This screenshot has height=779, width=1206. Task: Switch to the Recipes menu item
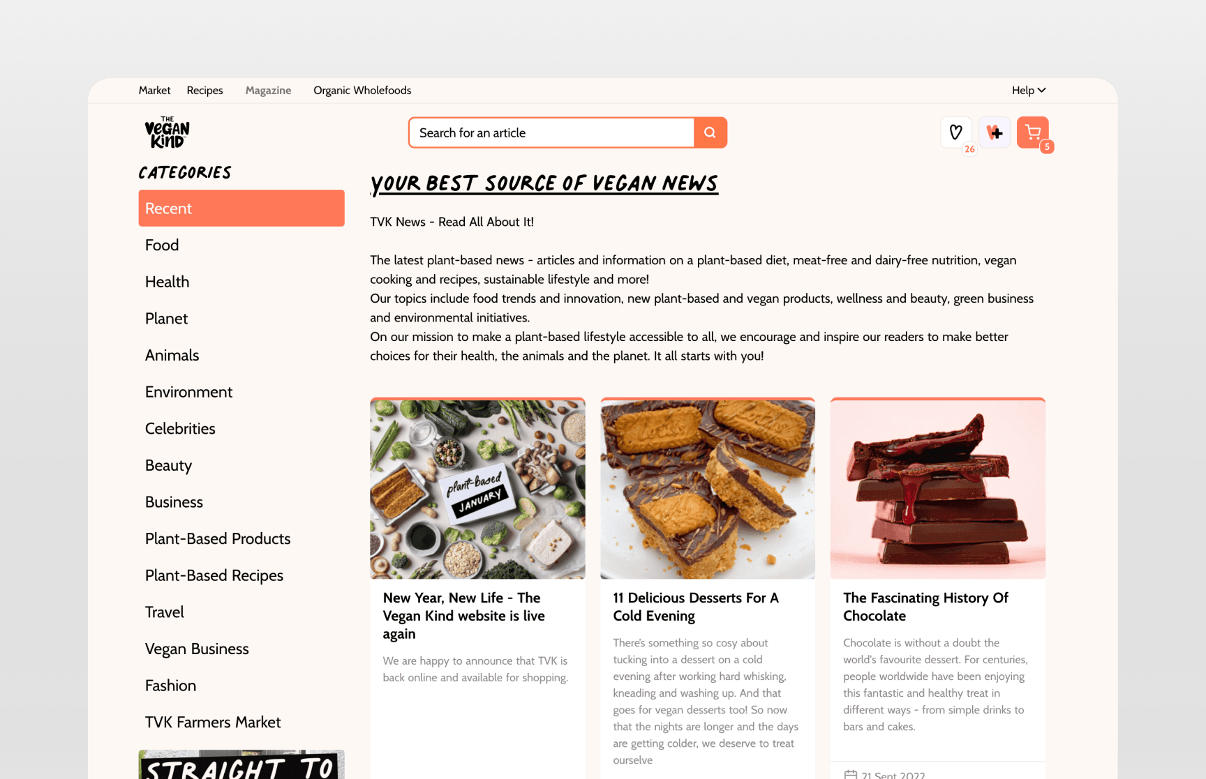click(204, 90)
